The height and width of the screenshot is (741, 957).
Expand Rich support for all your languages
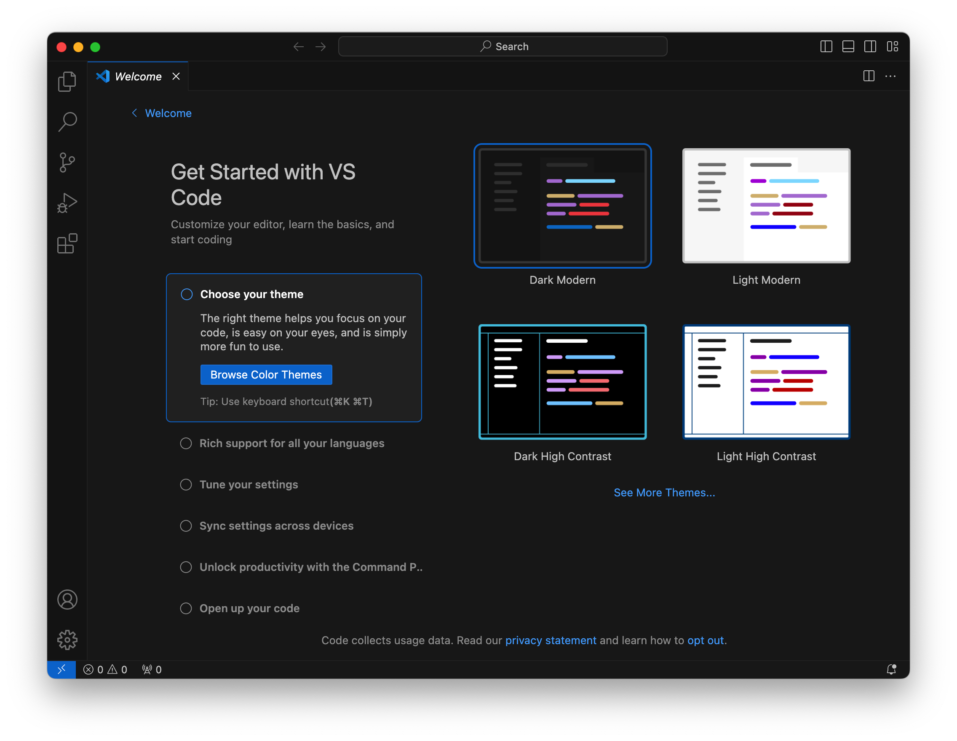point(292,443)
